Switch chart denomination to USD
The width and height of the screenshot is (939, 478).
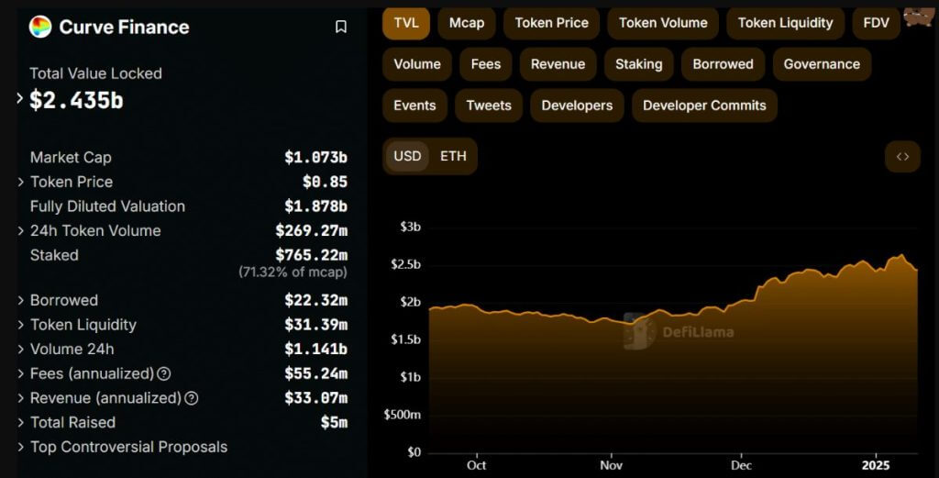pyautogui.click(x=407, y=156)
